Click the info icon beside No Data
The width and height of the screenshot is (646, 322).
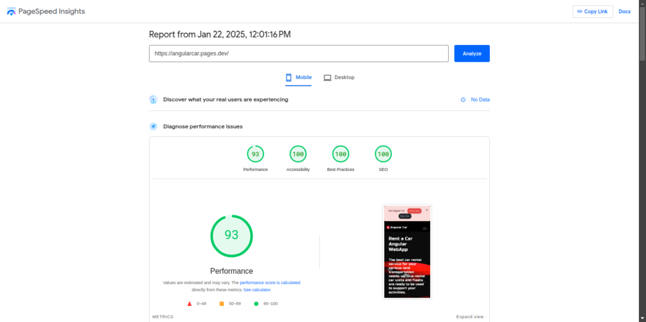463,100
